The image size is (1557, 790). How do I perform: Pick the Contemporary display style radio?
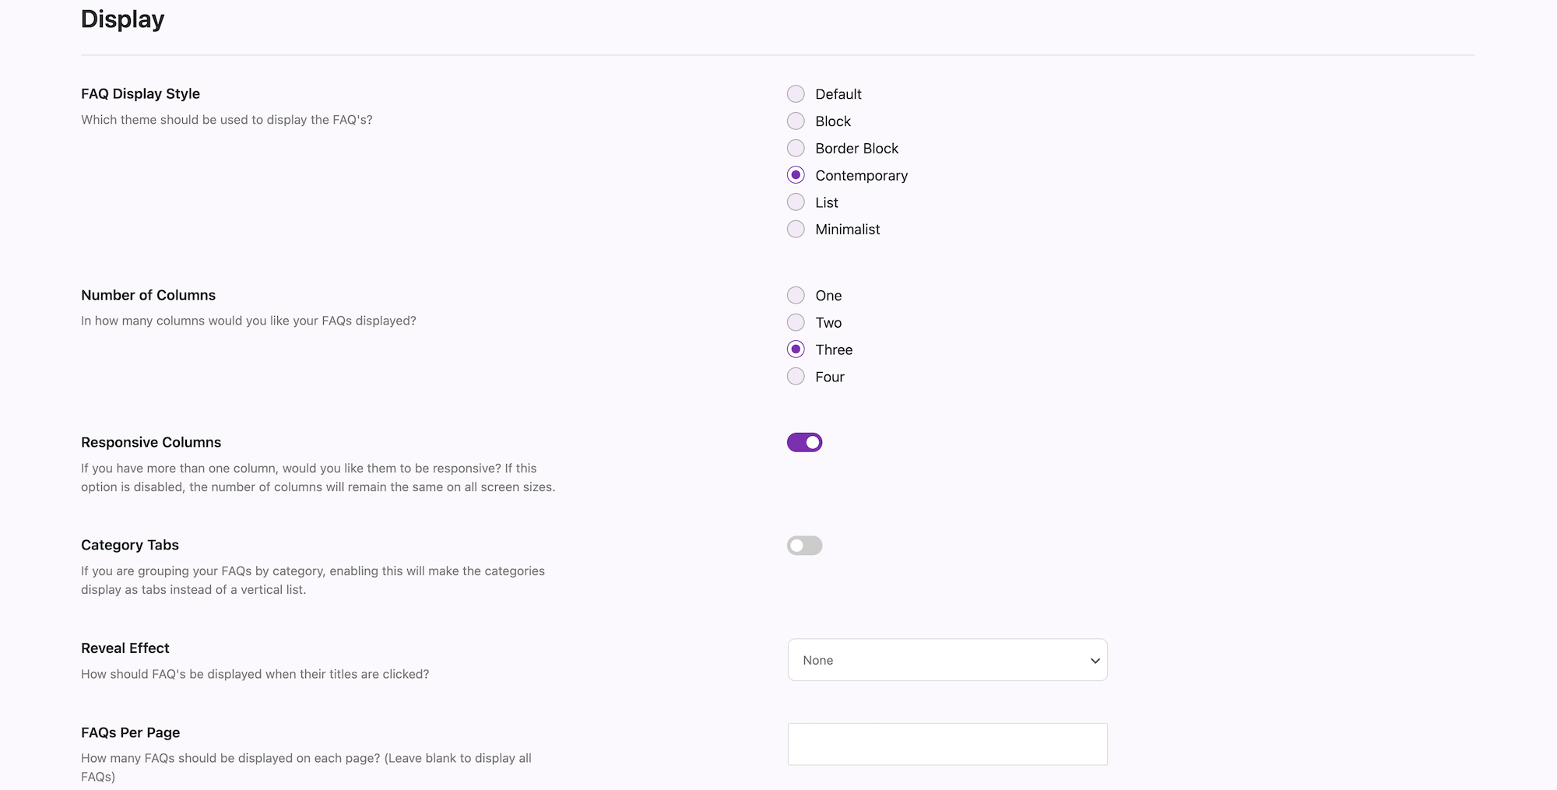796,175
